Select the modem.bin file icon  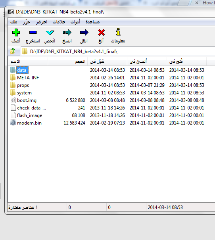13,123
